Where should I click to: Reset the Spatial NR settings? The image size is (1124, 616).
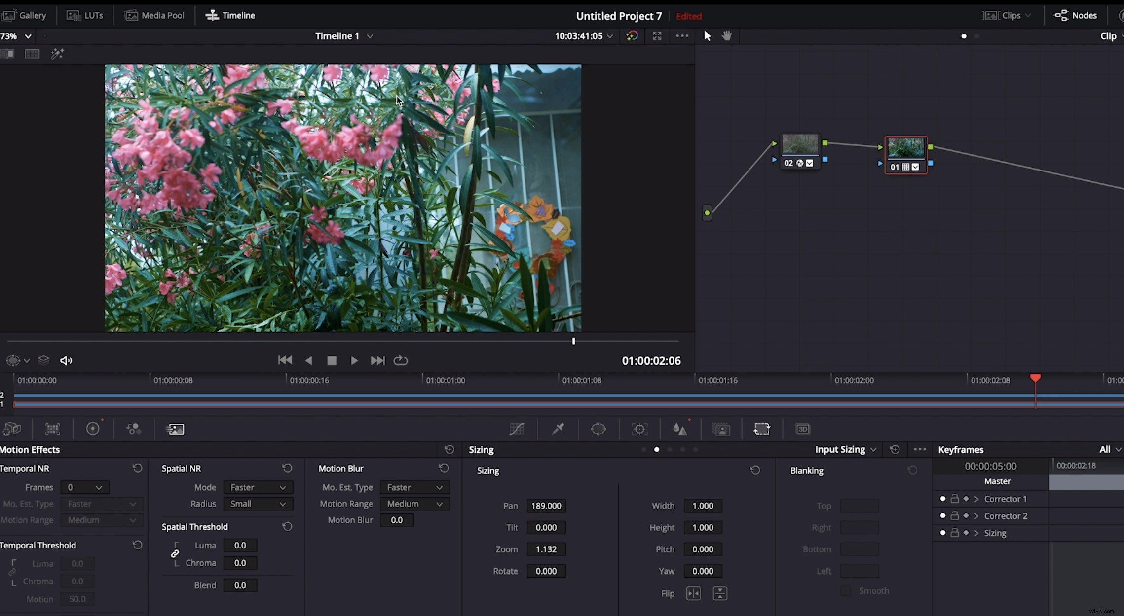tap(287, 468)
